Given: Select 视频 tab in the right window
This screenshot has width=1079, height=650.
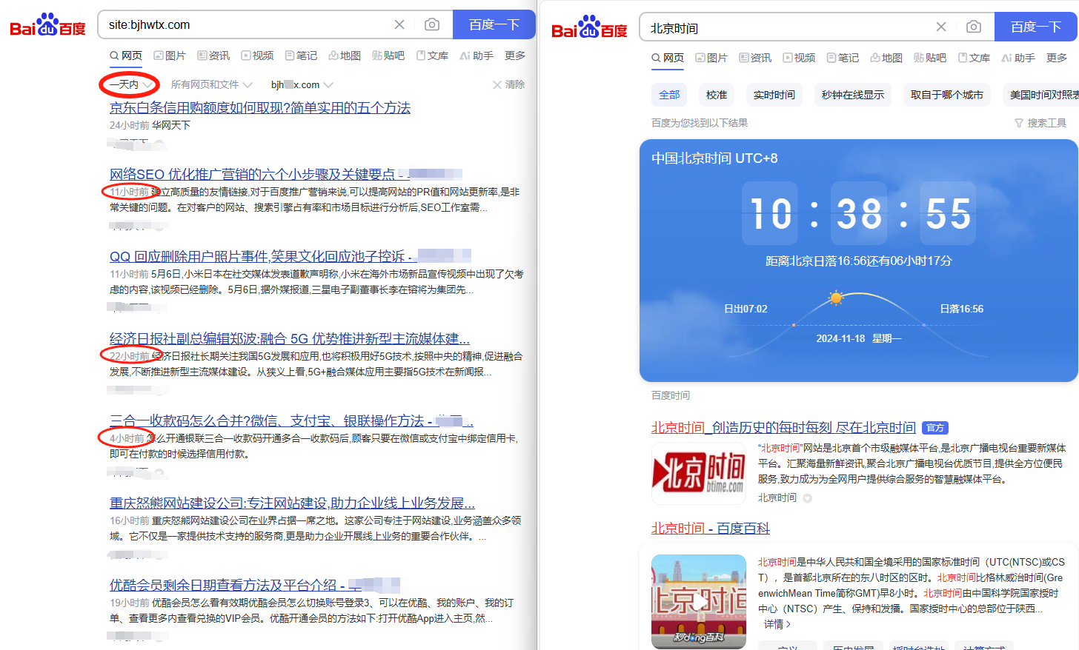Looking at the screenshot, I should (799, 58).
